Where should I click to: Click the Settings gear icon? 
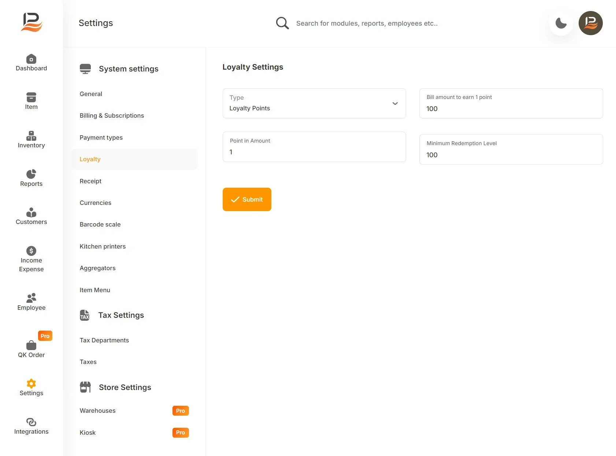(31, 383)
